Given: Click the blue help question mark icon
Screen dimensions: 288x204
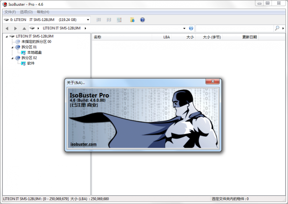Looking at the screenshot, I should tap(142, 20).
